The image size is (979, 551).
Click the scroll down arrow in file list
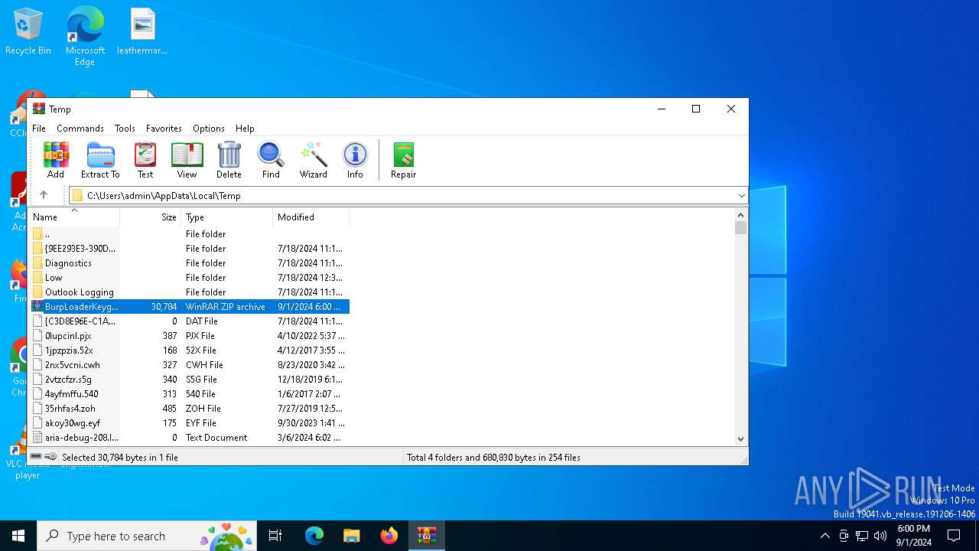pyautogui.click(x=740, y=439)
